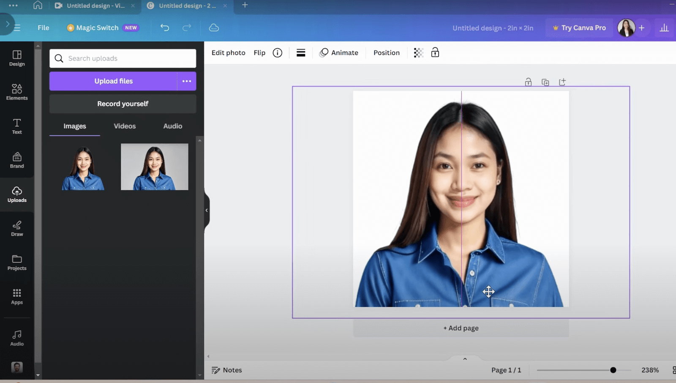Open the image info icon

coord(278,53)
